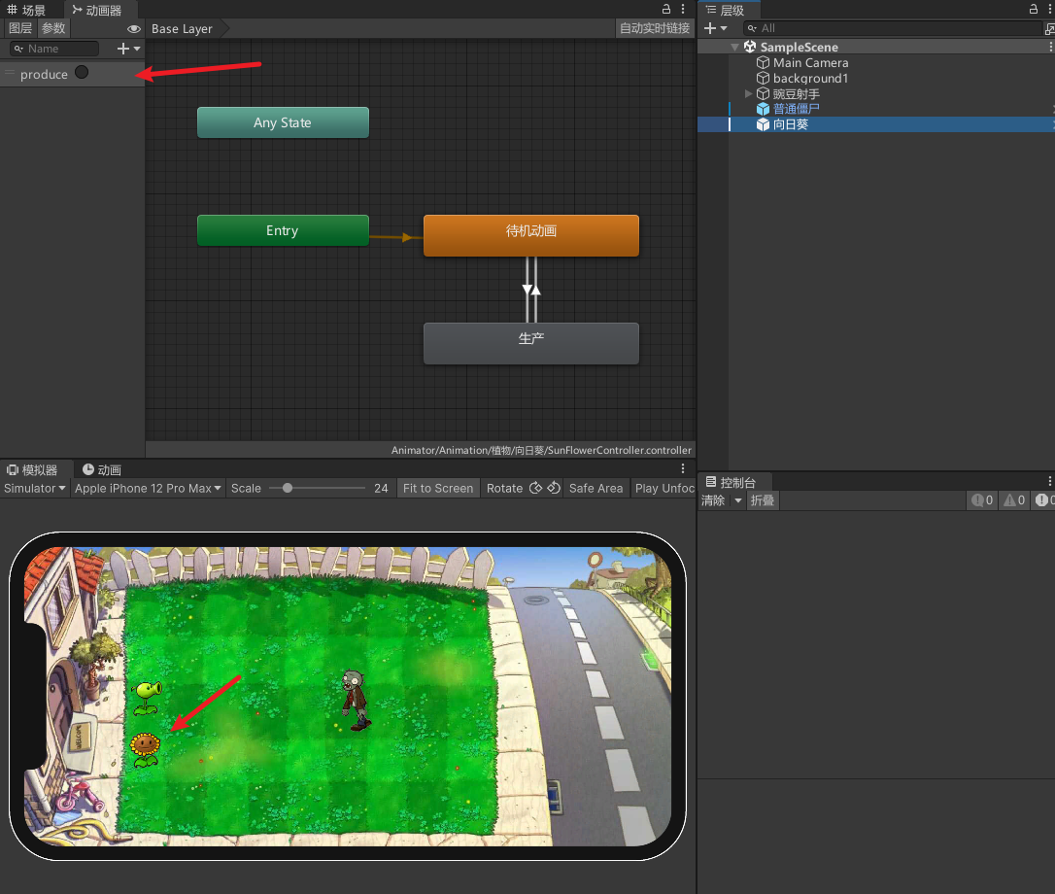Click the Scale slider handle
Screen dimensions: 1055x894
[x=288, y=488]
